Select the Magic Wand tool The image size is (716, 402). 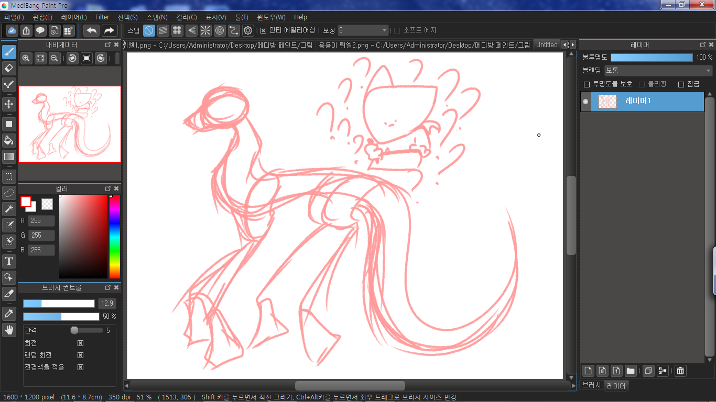point(9,209)
